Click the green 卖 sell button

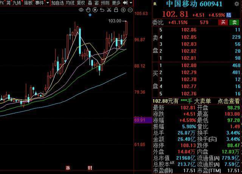point(234,22)
